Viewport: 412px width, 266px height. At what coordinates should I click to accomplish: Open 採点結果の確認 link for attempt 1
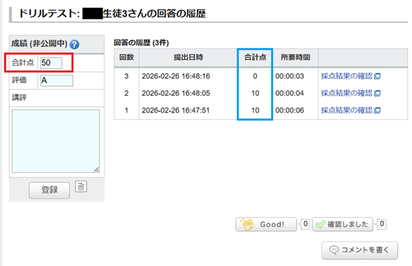pos(346,110)
